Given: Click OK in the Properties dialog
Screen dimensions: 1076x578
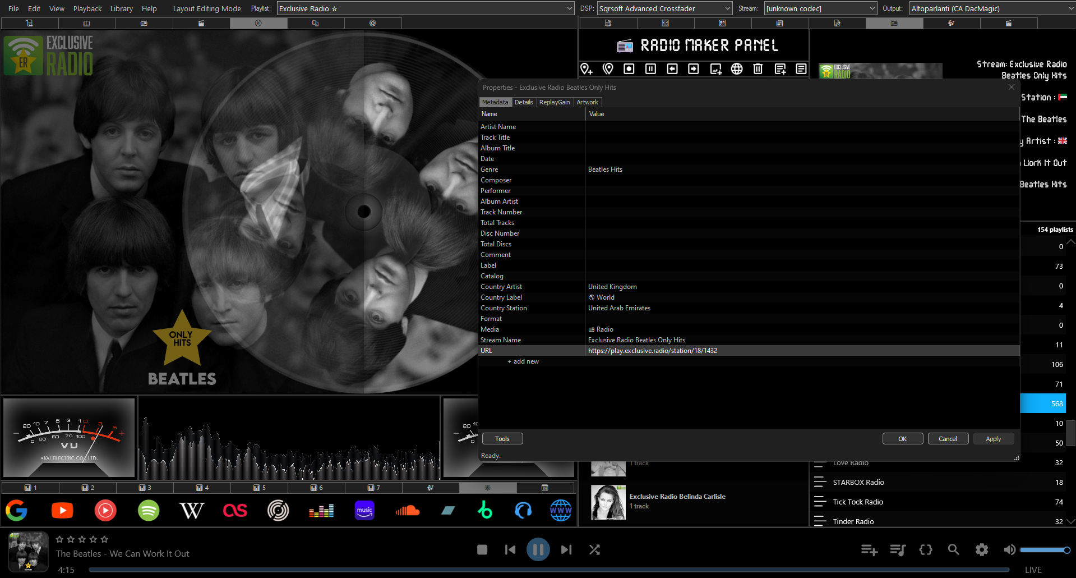Looking at the screenshot, I should coord(903,439).
